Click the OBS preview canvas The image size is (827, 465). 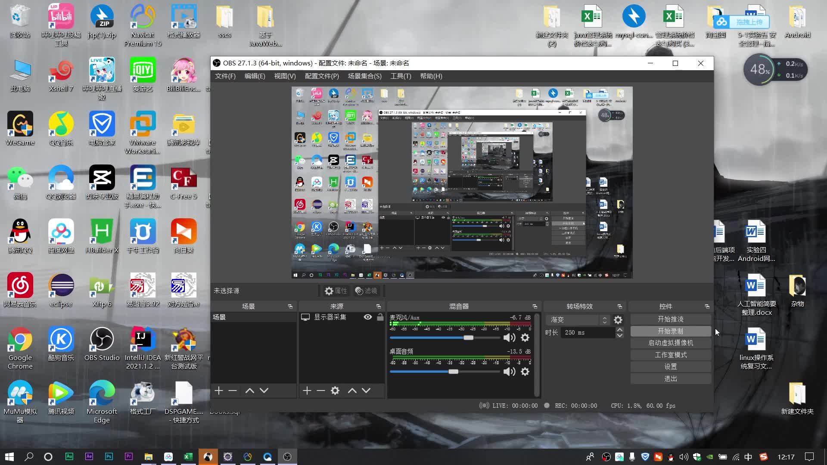[x=462, y=183]
